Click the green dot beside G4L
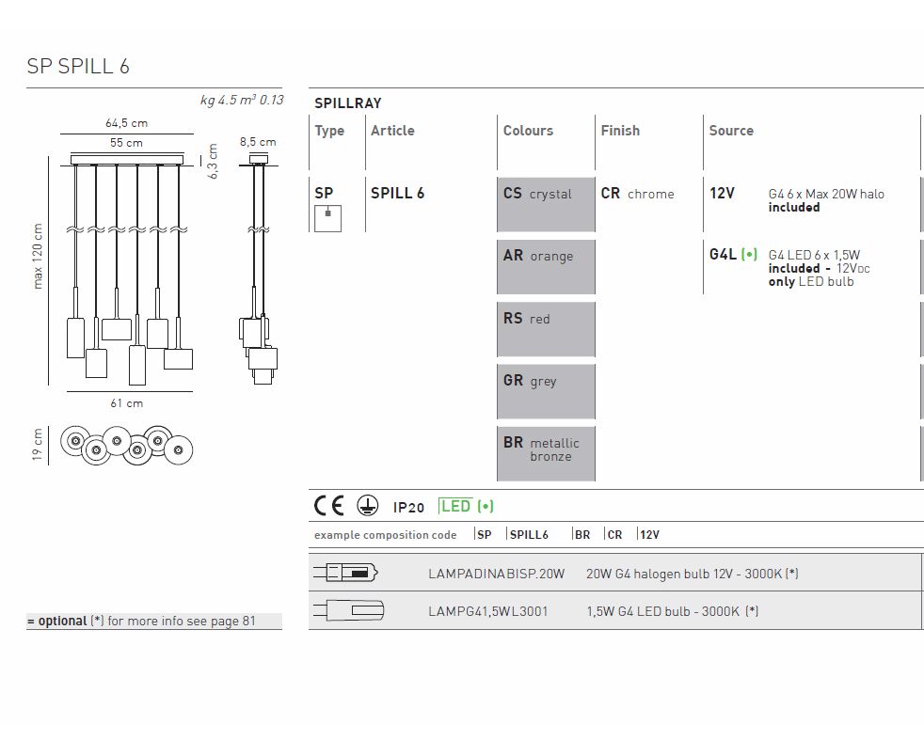The width and height of the screenshot is (924, 756). (749, 254)
